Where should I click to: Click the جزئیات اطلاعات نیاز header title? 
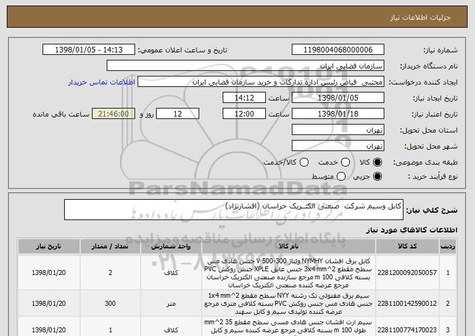[420, 17]
